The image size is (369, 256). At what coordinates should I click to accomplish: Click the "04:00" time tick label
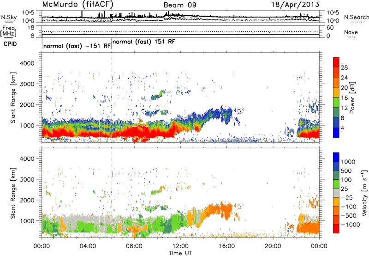point(88,246)
